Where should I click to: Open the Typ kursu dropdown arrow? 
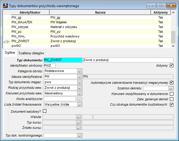pos(78,123)
